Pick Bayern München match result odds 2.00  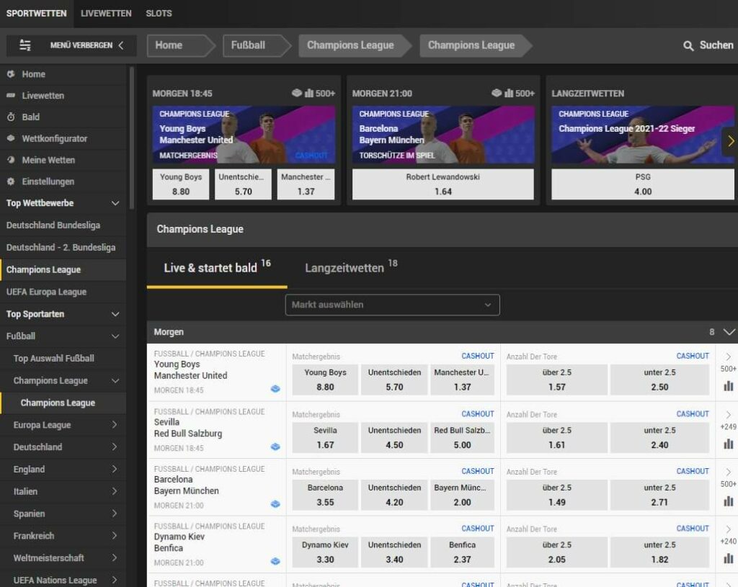462,495
